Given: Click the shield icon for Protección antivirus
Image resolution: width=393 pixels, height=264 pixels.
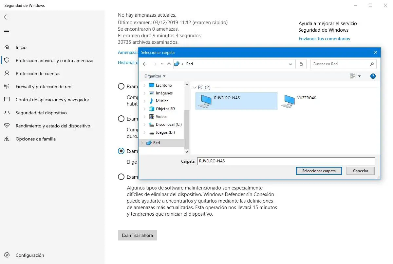Looking at the screenshot, I should point(7,60).
